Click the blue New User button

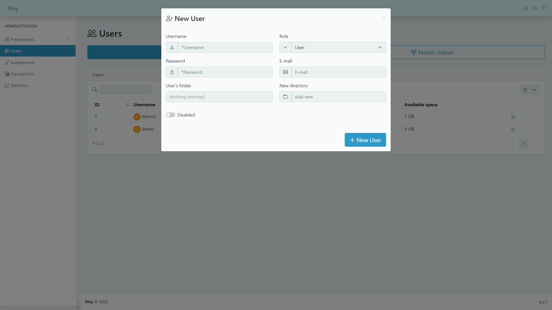point(365,140)
